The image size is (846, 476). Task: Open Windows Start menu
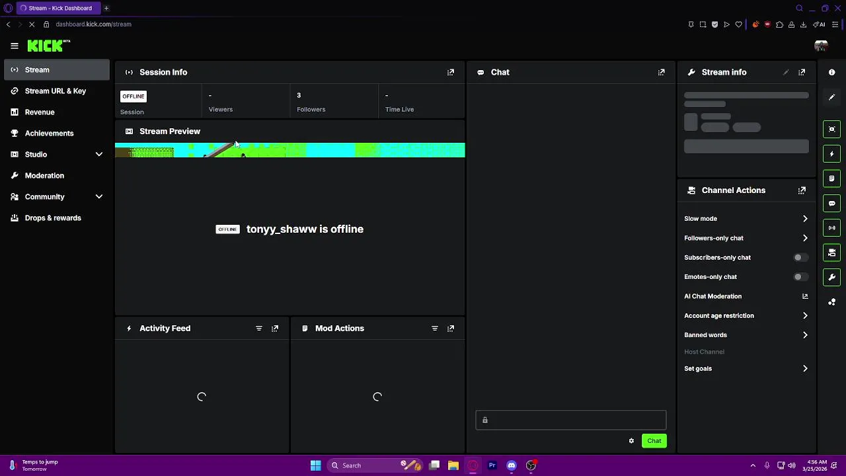315,465
